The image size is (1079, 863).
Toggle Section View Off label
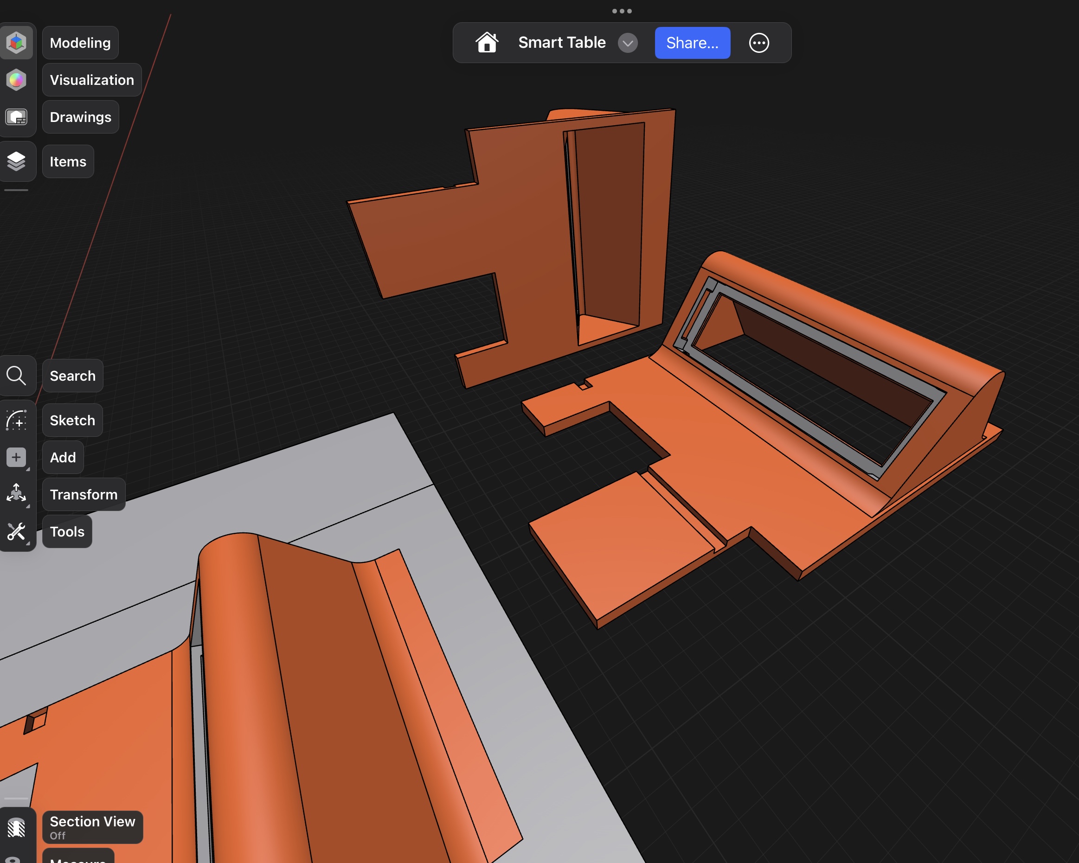(93, 827)
